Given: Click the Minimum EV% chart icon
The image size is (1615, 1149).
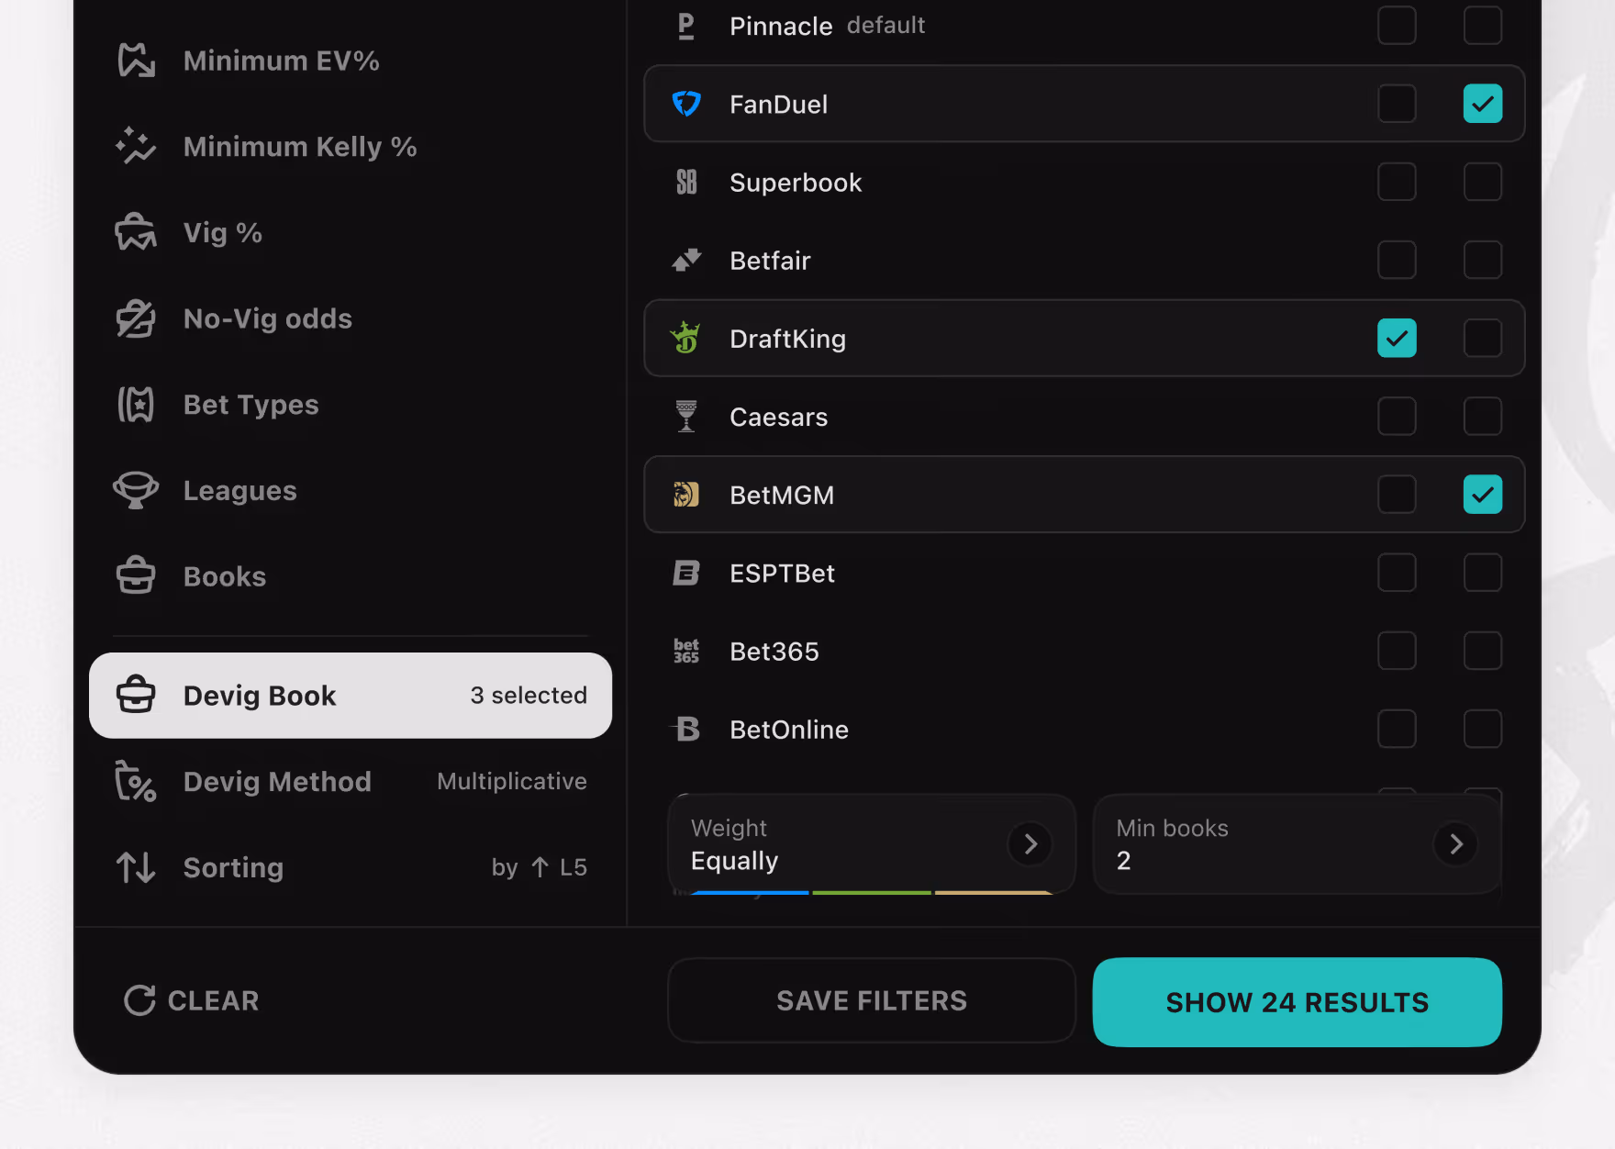Looking at the screenshot, I should (136, 61).
